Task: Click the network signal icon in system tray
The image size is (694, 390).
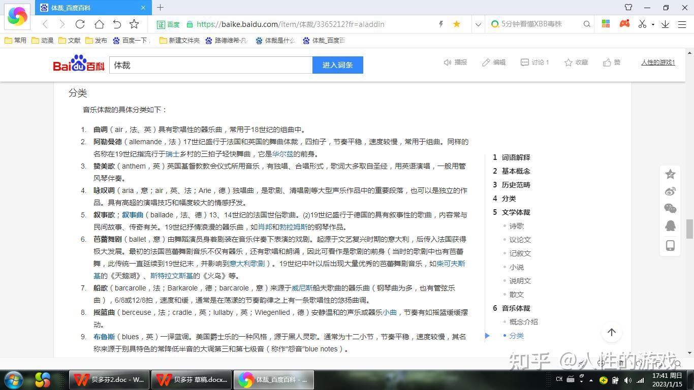Action: 641,380
